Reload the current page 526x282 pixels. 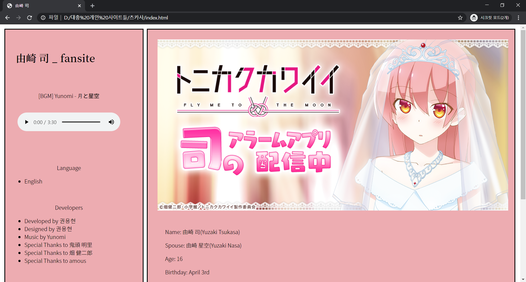[30, 18]
